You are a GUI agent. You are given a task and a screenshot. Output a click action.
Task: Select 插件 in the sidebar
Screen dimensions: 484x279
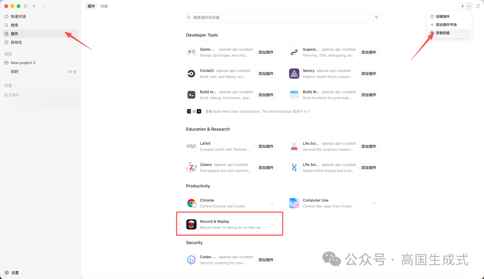point(40,34)
